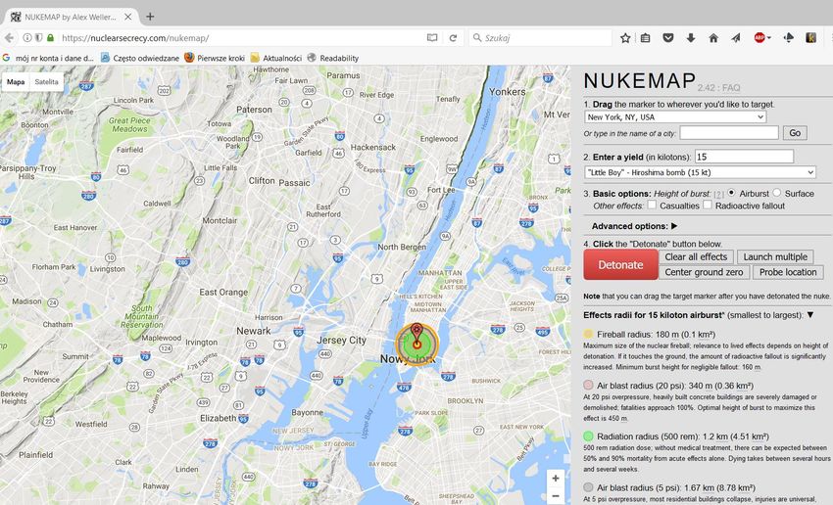The width and height of the screenshot is (833, 505).
Task: Click the Jersey City label on map
Action: (x=341, y=340)
